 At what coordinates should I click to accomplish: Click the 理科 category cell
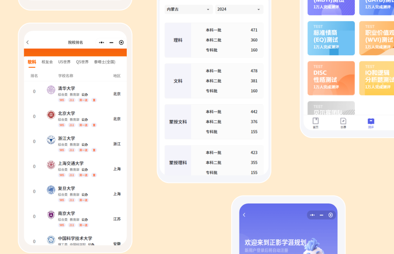(x=178, y=40)
